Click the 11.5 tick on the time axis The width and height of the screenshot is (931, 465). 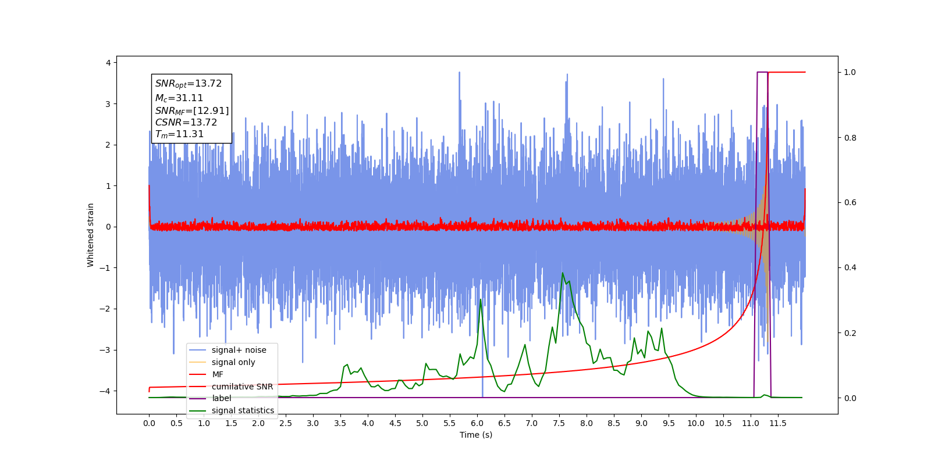pos(778,423)
